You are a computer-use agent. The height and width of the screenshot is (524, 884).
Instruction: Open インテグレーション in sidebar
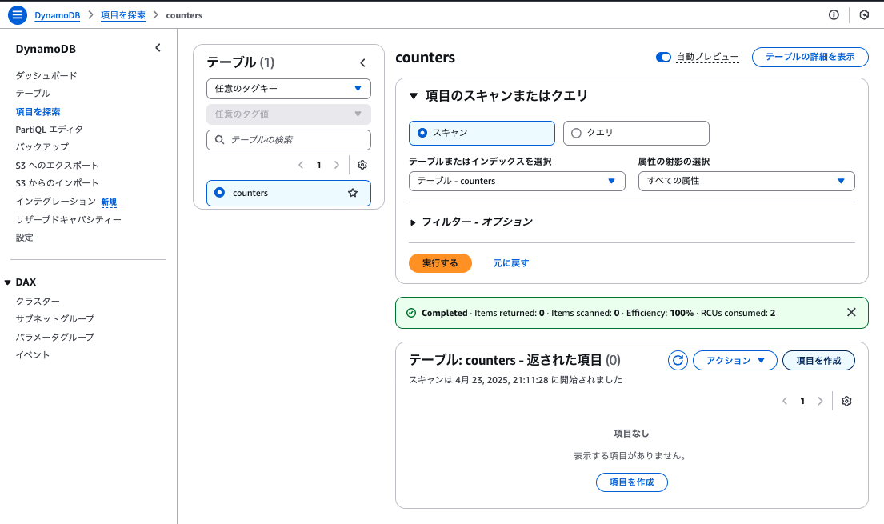[x=56, y=202]
